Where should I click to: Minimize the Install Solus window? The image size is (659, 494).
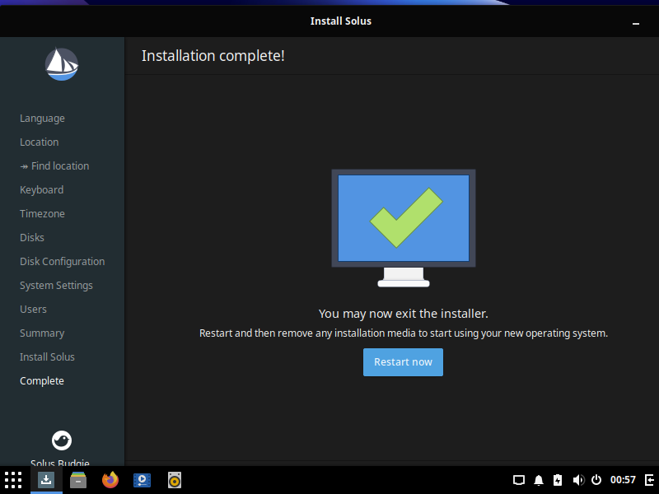pos(636,22)
